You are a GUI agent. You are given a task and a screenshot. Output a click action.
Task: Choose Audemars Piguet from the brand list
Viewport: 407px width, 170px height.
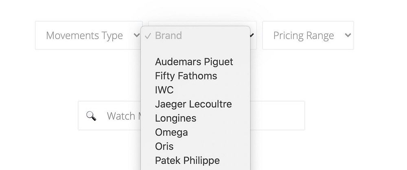point(194,62)
